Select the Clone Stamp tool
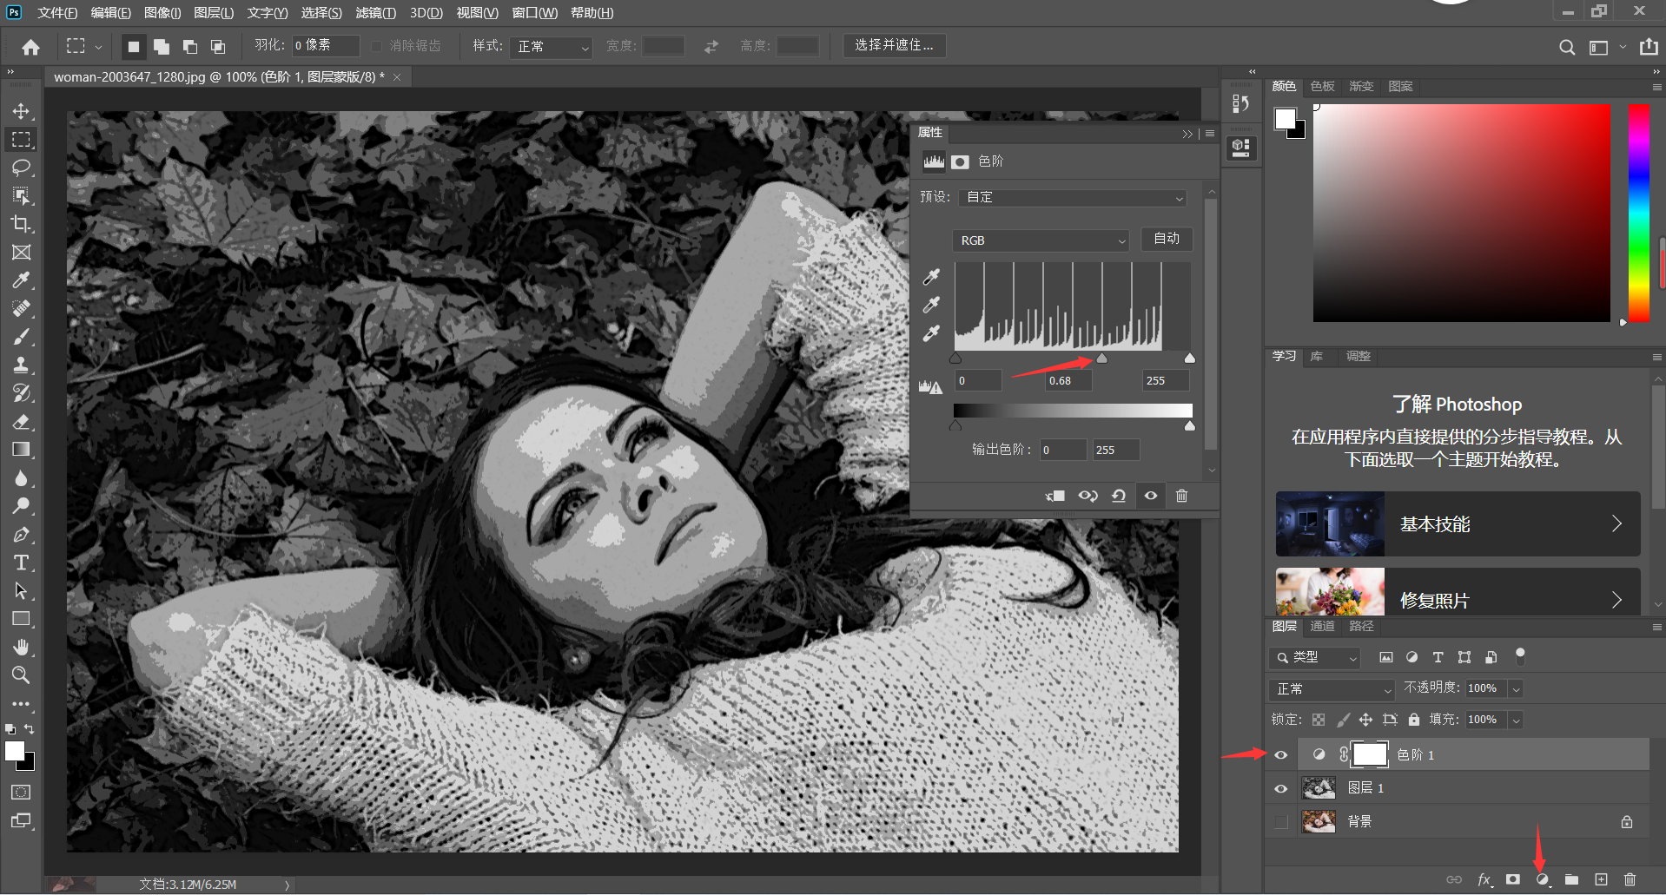This screenshot has width=1666, height=895. click(22, 365)
